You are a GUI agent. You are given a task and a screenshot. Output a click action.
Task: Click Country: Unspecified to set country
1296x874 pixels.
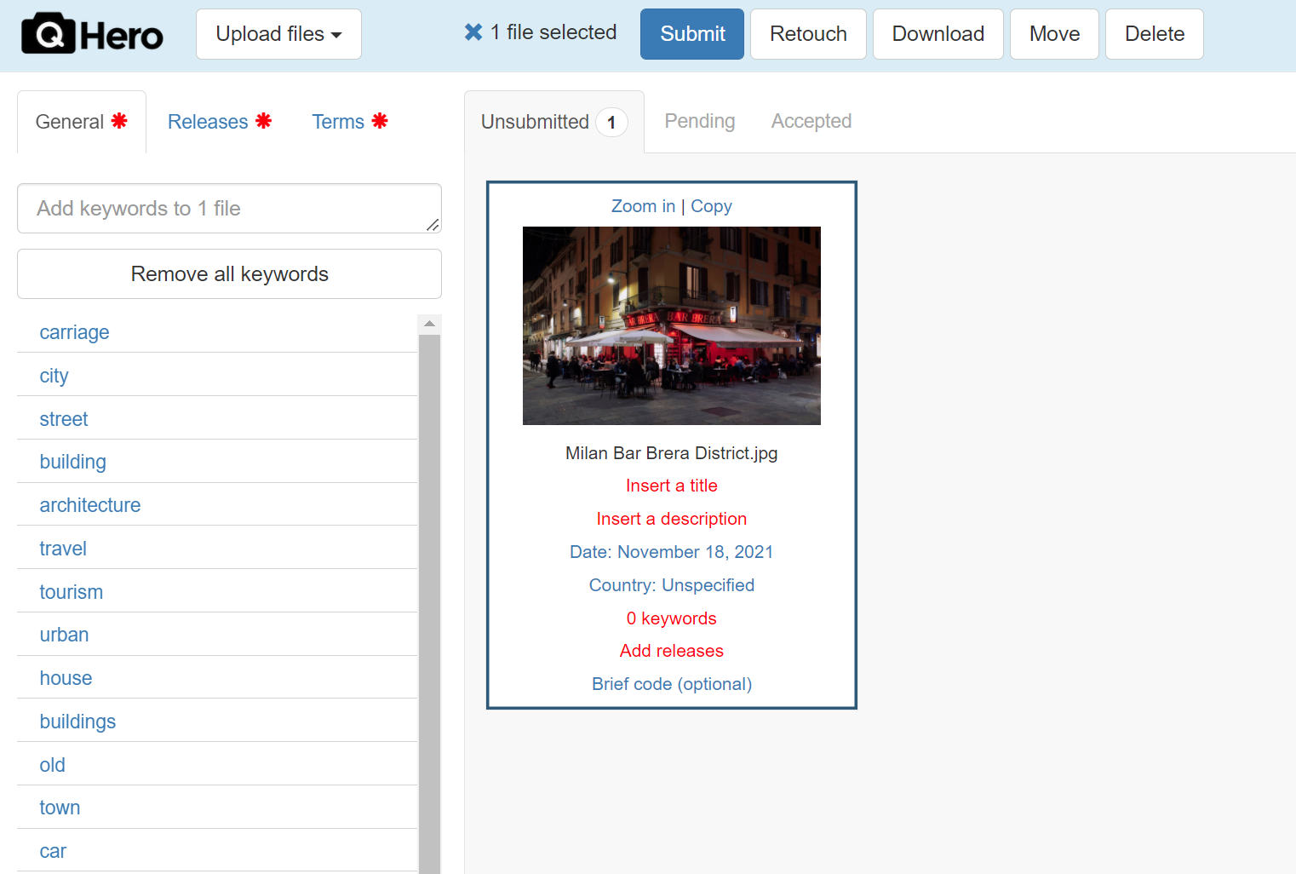point(671,585)
